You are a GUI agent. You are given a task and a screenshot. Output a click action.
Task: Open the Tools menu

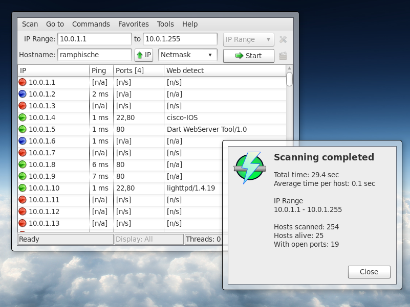[x=165, y=24]
